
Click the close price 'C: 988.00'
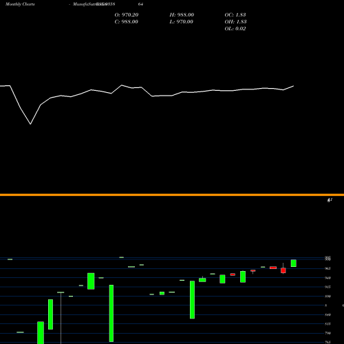pyautogui.click(x=127, y=22)
